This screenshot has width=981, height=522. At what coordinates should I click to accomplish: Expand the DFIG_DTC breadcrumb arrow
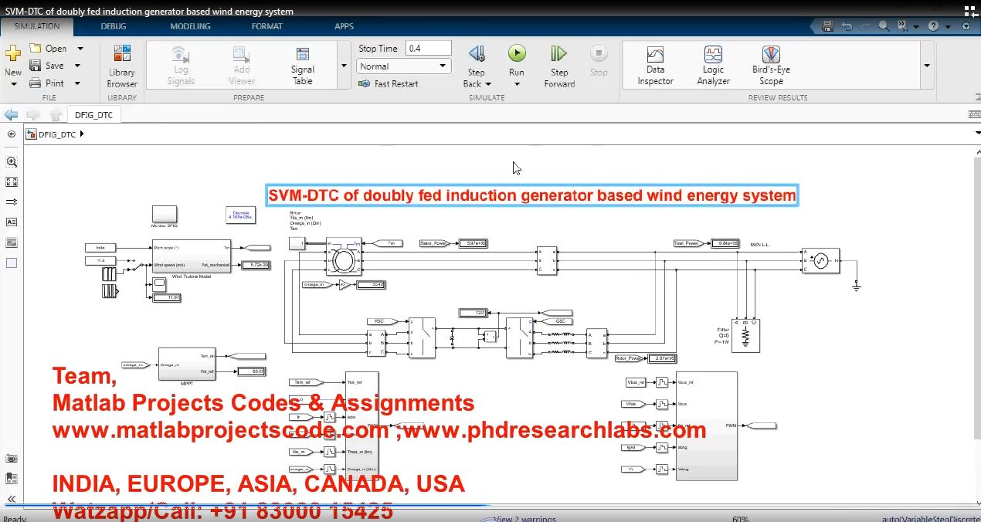(82, 134)
